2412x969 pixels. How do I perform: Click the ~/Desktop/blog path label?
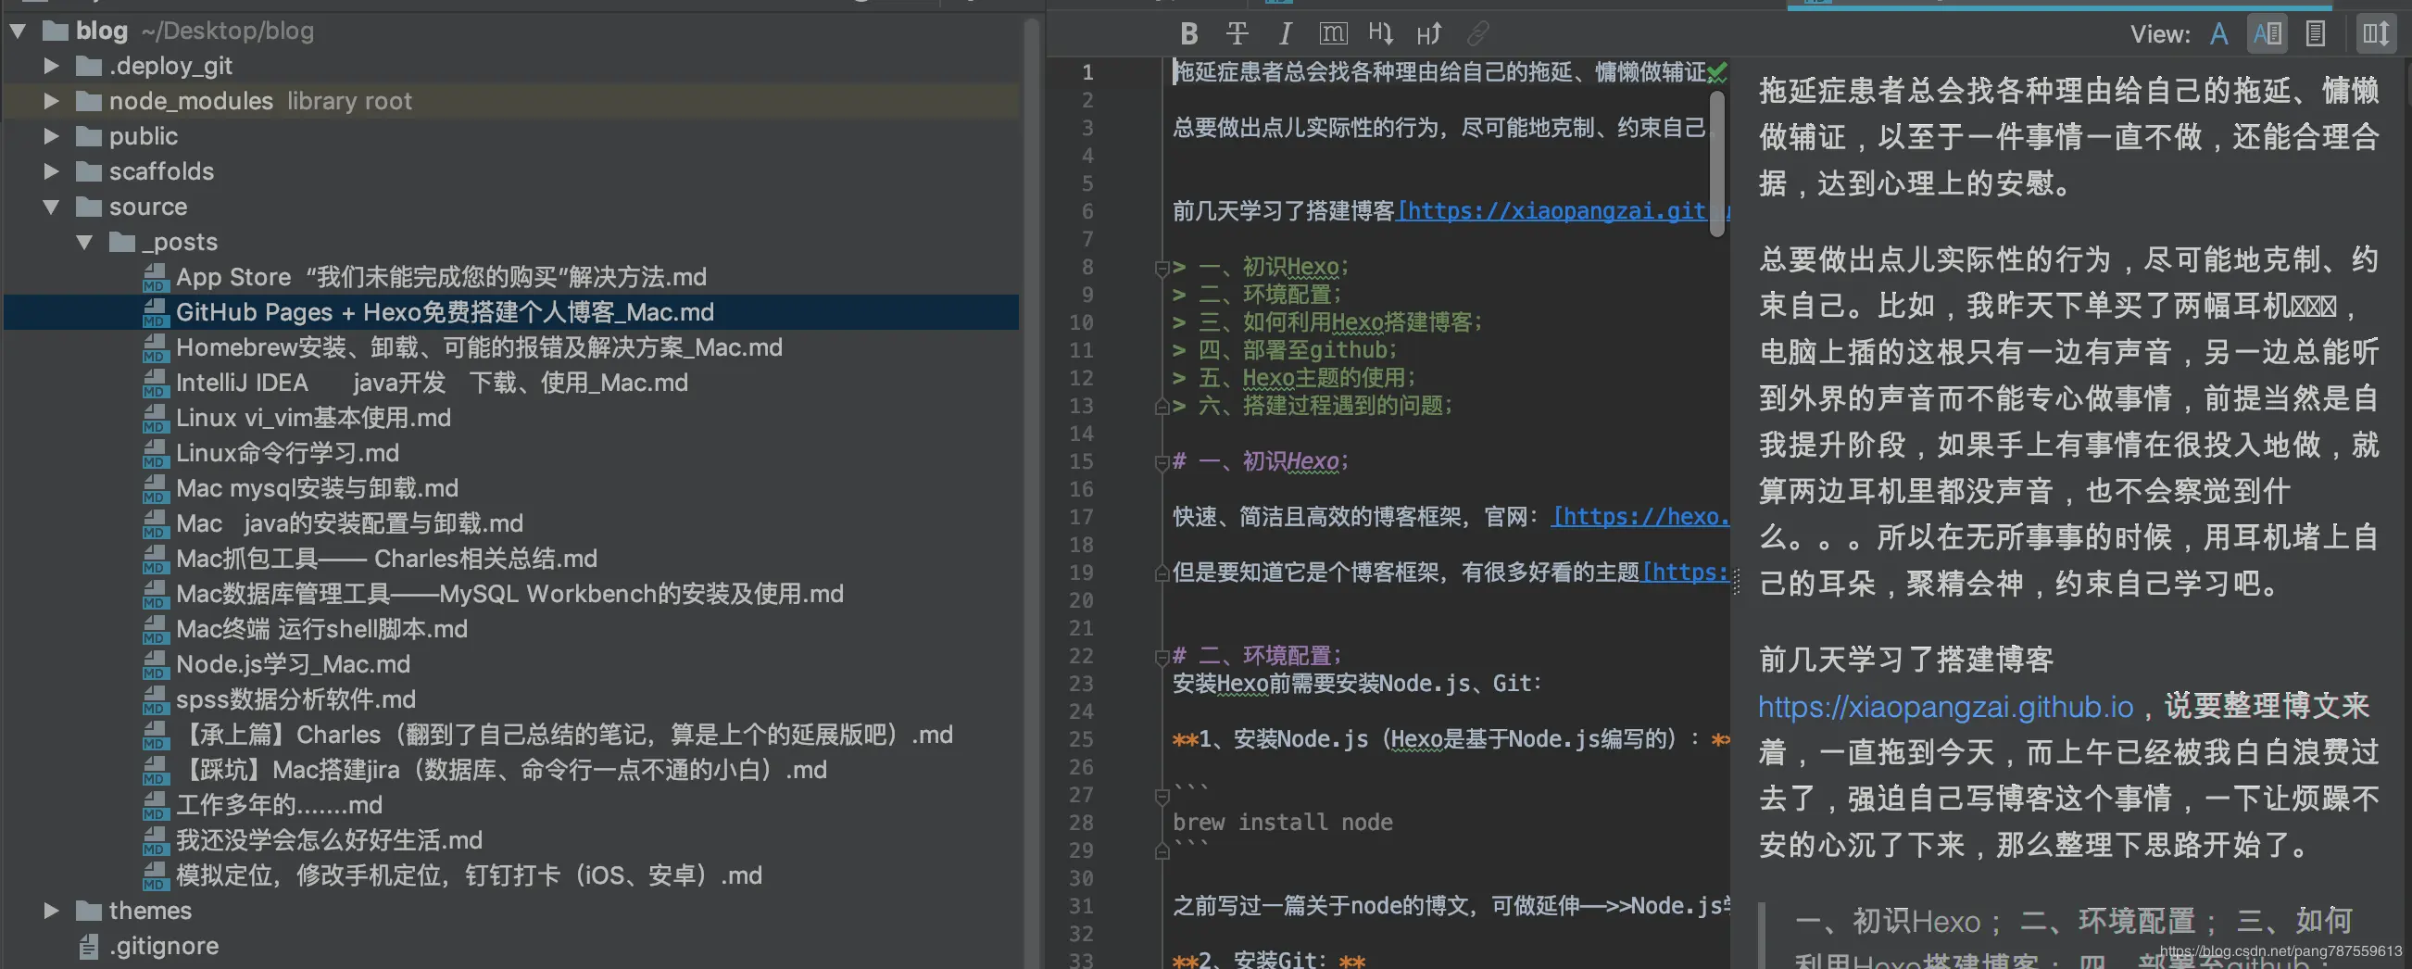pyautogui.click(x=228, y=31)
